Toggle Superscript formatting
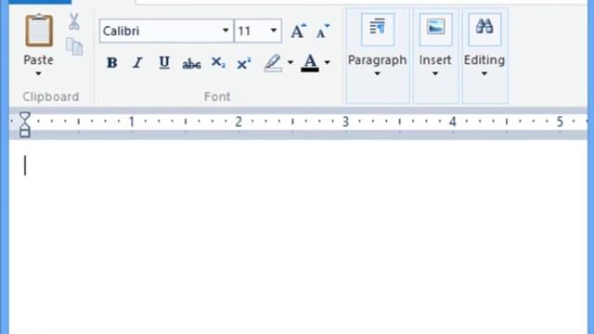This screenshot has height=334, width=594. 244,63
